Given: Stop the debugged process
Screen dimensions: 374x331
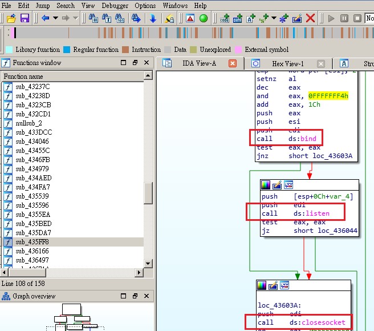Looking at the screenshot, I should (357, 18).
